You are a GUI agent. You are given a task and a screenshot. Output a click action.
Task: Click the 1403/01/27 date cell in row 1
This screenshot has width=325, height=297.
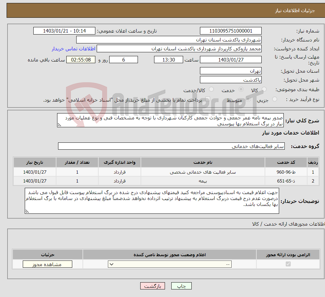click(35, 172)
